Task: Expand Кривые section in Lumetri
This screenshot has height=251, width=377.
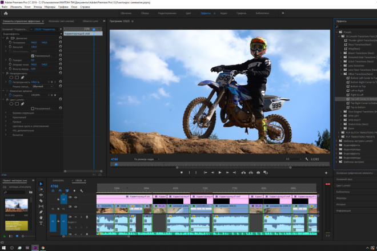Action: (6, 122)
